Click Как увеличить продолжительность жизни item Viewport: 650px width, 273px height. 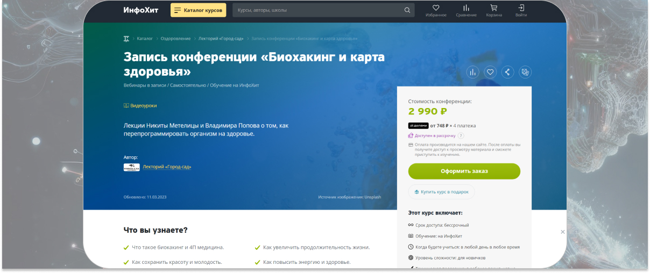coord(312,248)
